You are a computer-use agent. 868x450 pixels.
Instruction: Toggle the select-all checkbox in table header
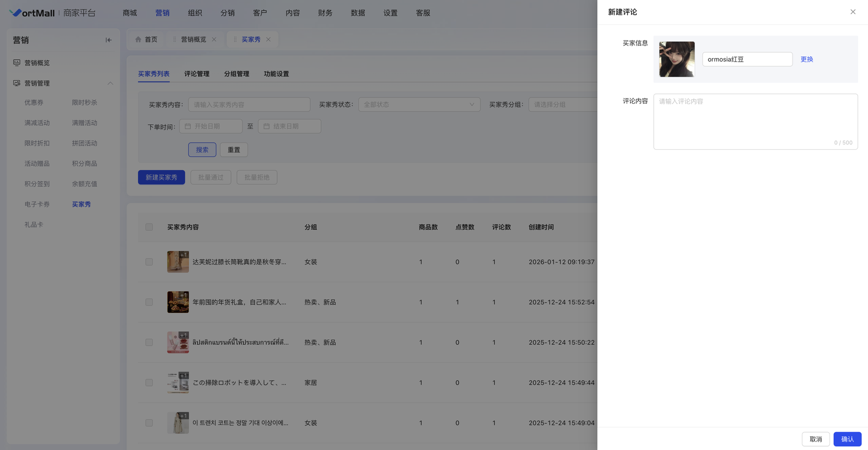tap(149, 227)
